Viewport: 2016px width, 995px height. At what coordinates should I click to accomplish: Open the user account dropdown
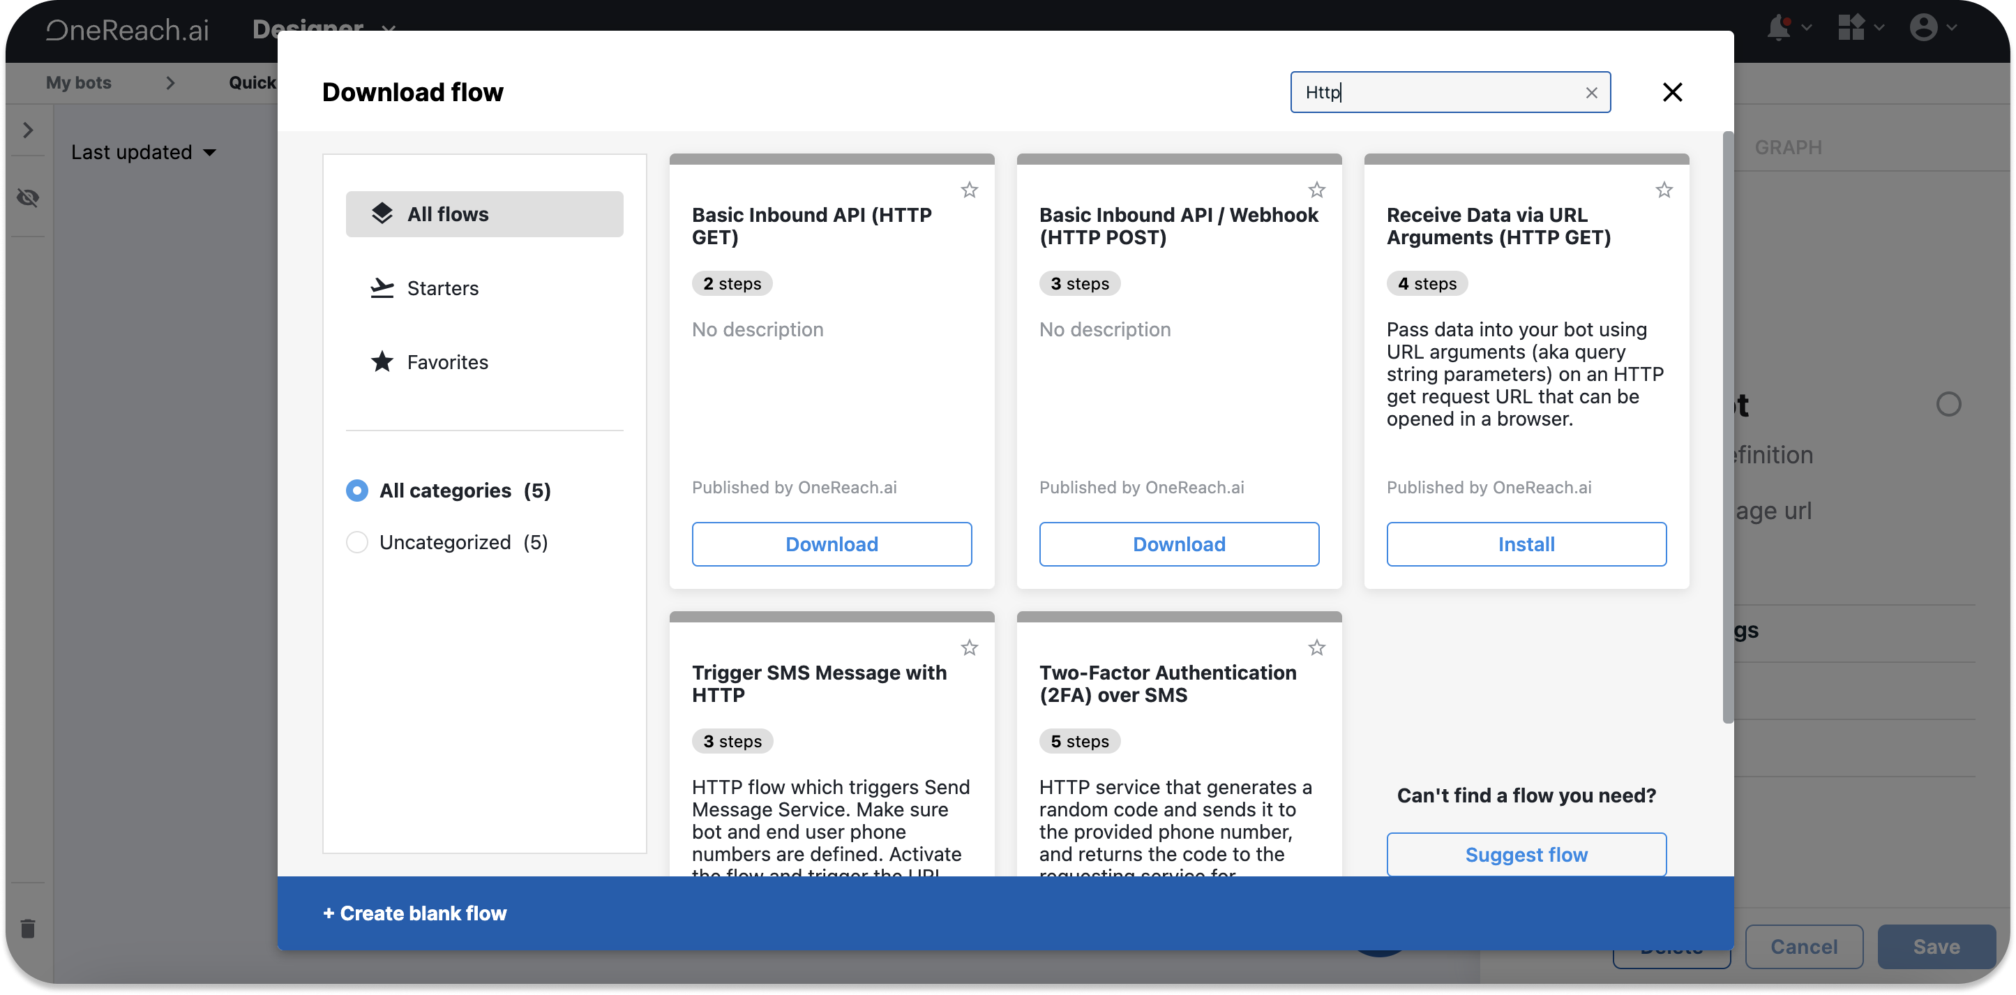pos(1932,27)
